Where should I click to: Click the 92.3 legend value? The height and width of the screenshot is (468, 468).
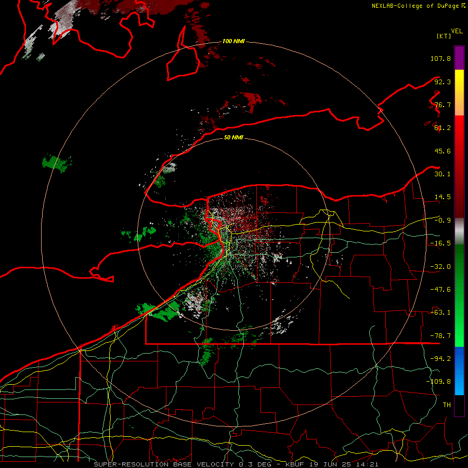click(x=443, y=82)
